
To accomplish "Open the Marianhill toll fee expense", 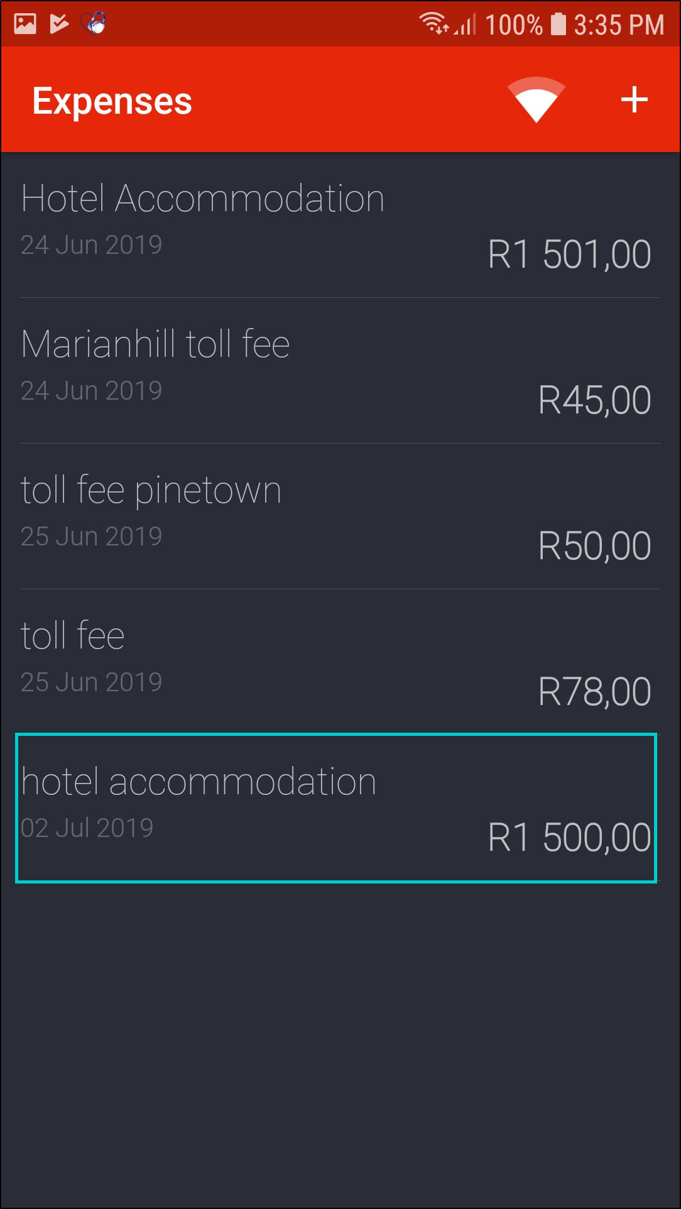I will [x=155, y=345].
